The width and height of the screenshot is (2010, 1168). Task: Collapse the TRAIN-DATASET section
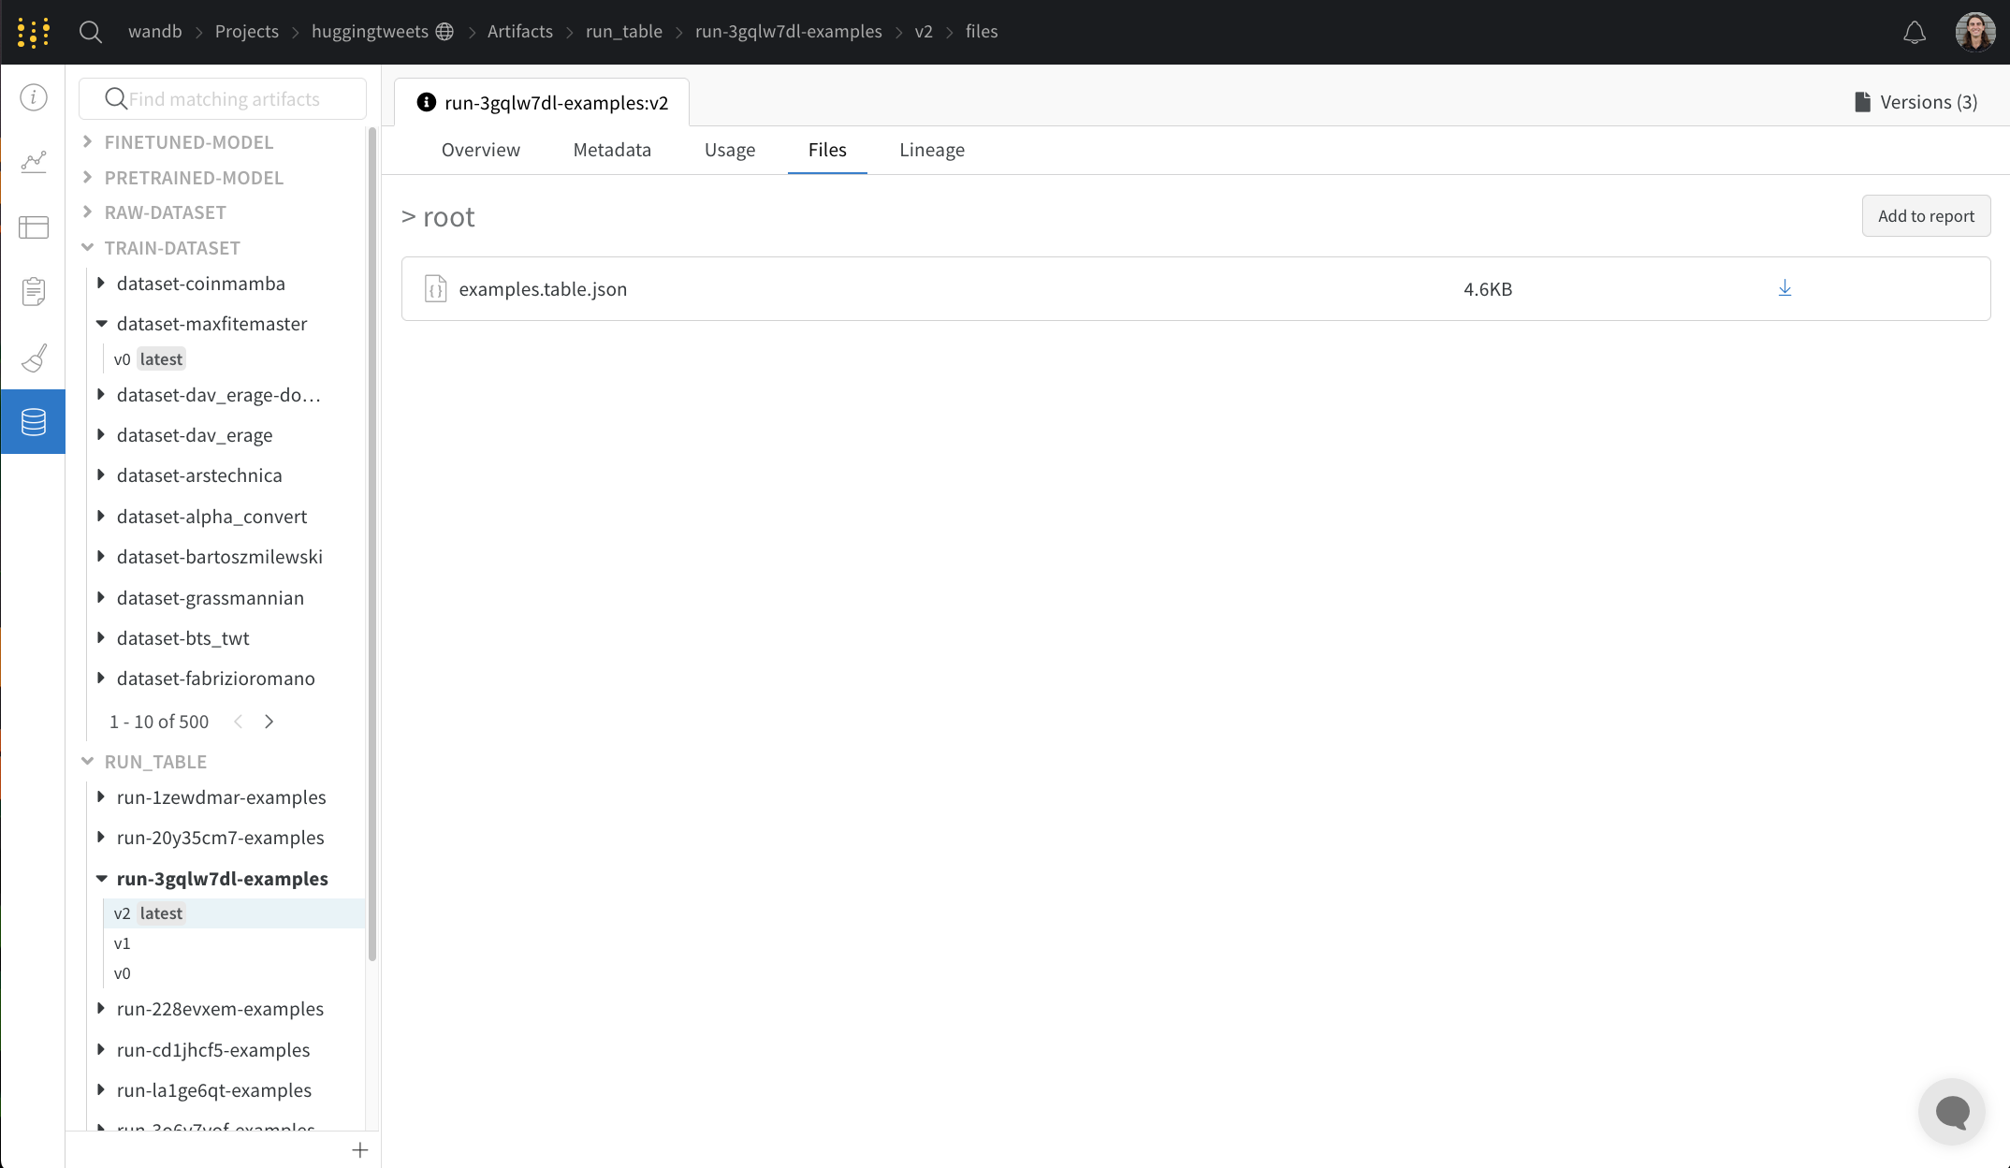point(88,247)
